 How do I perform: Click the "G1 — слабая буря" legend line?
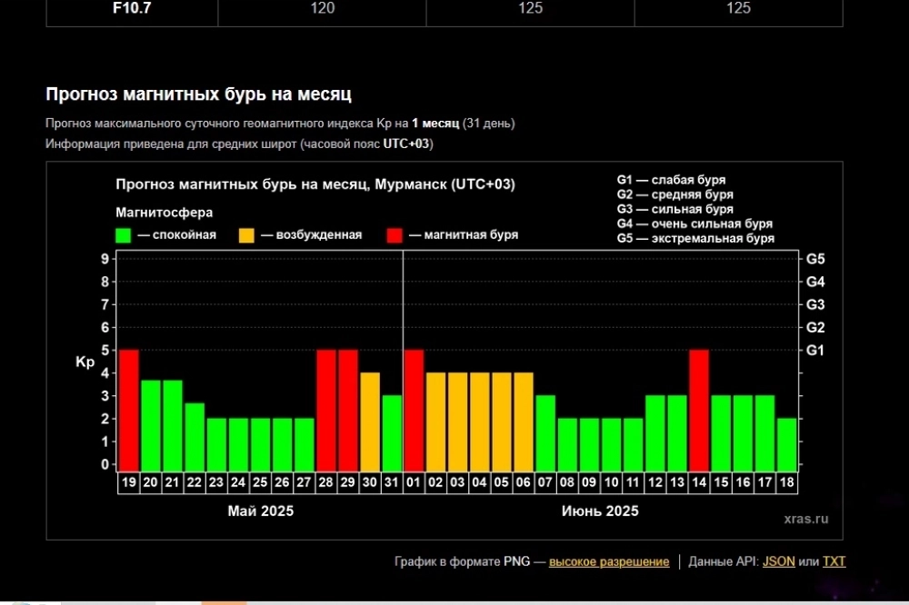(x=672, y=180)
